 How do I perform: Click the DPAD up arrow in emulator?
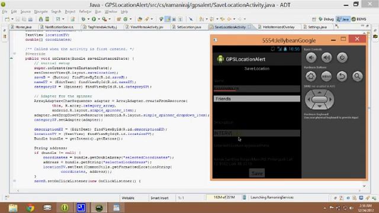(320, 92)
